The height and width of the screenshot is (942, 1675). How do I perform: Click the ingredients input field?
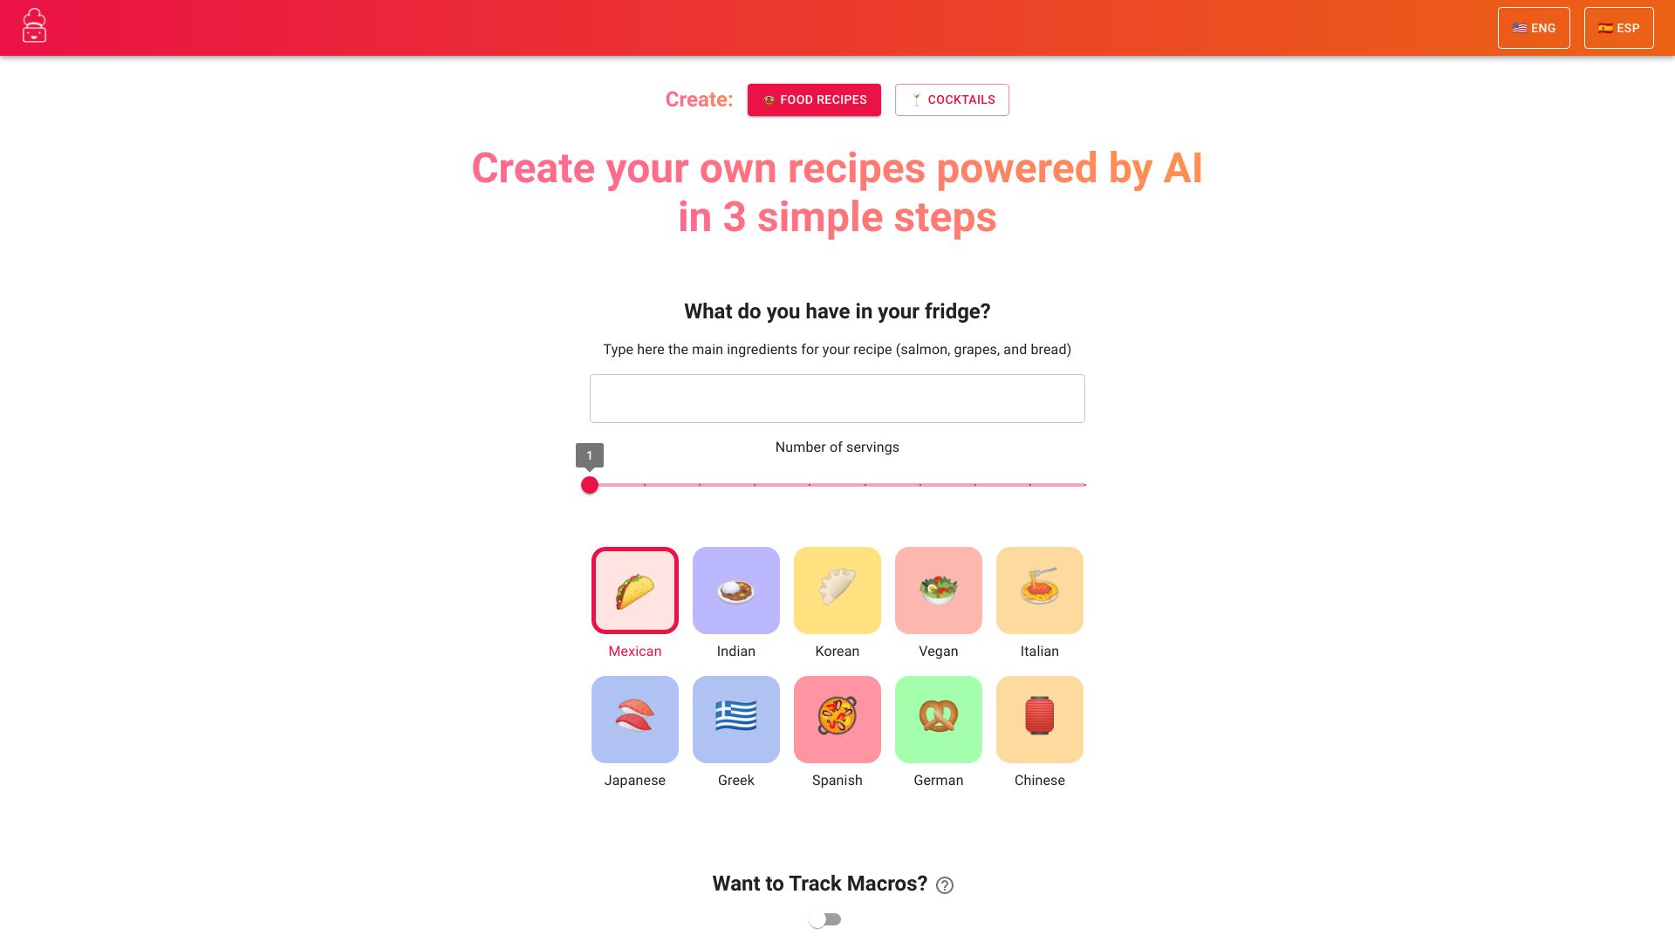coord(837,398)
